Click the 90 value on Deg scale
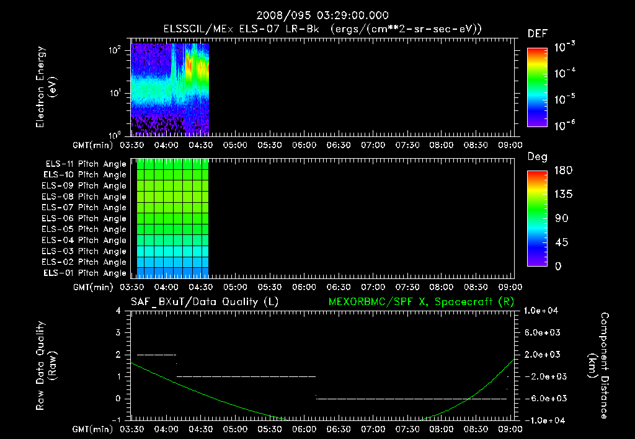 [x=562, y=218]
